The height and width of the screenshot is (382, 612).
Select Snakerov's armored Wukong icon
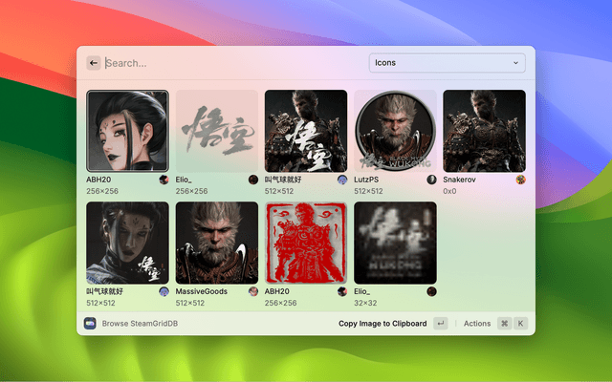pyautogui.click(x=484, y=131)
